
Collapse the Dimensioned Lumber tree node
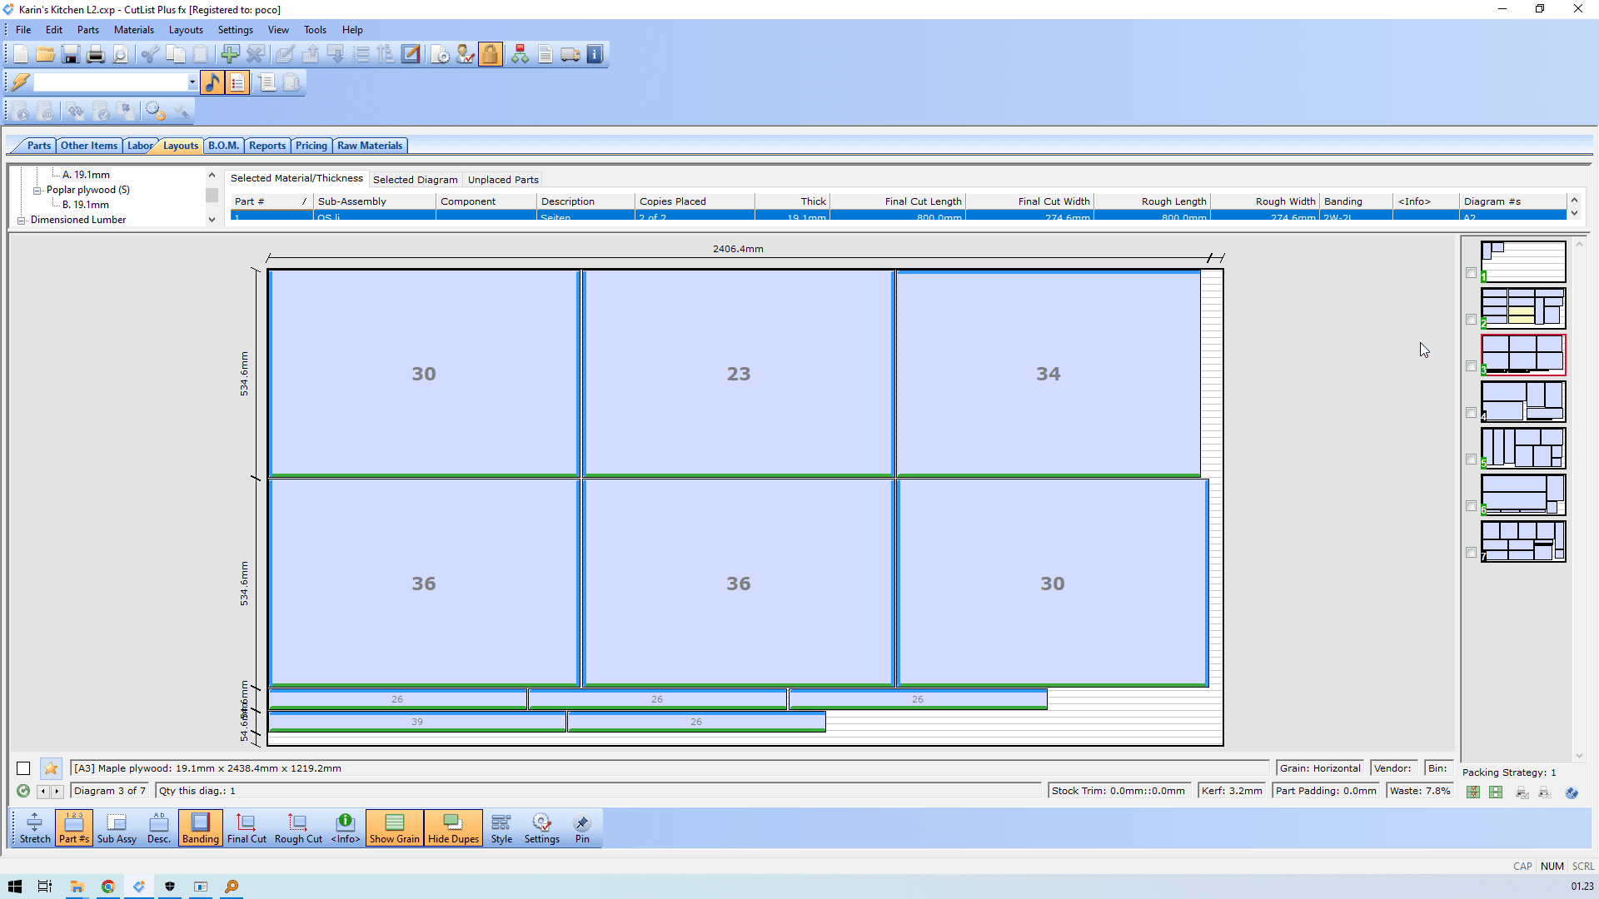click(x=21, y=221)
